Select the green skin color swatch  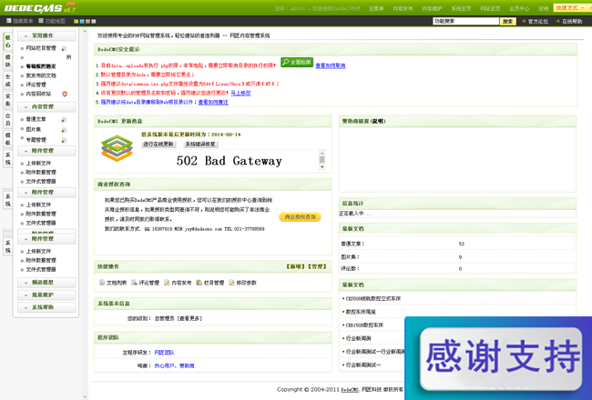tap(76, 22)
